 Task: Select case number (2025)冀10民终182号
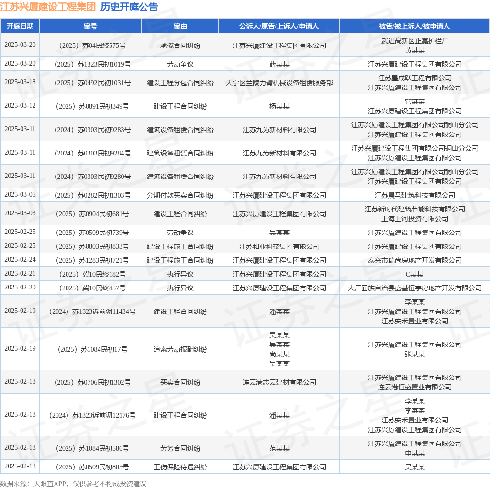[x=92, y=274]
